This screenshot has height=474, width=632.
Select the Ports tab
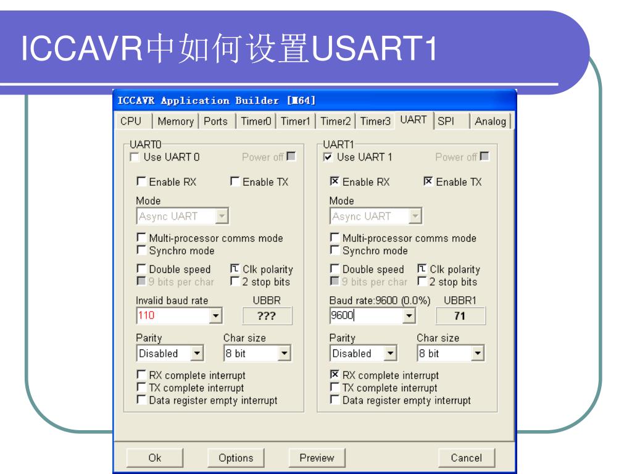tap(216, 122)
